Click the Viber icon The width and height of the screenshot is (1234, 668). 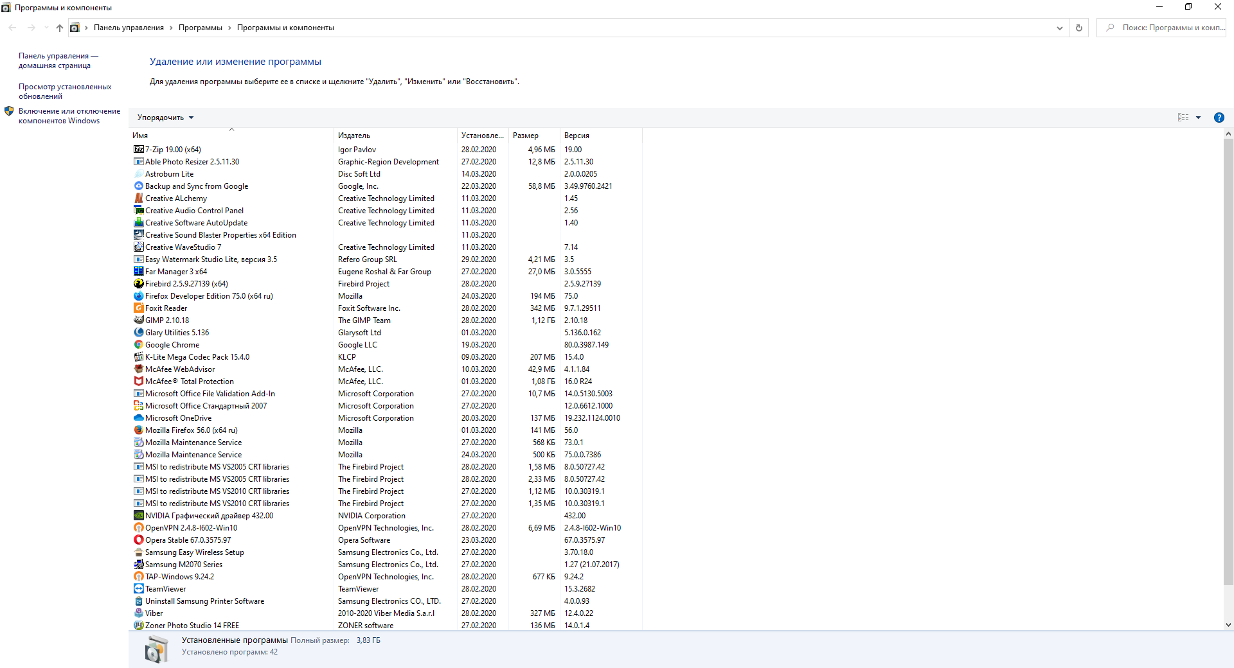(138, 613)
